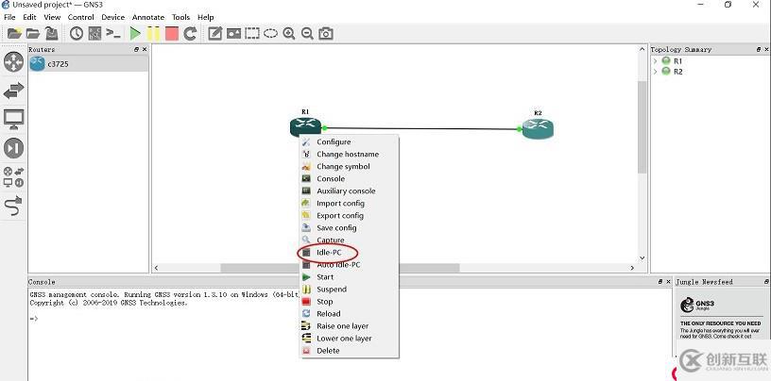Browse routers in the device sidebar

pyautogui.click(x=14, y=62)
